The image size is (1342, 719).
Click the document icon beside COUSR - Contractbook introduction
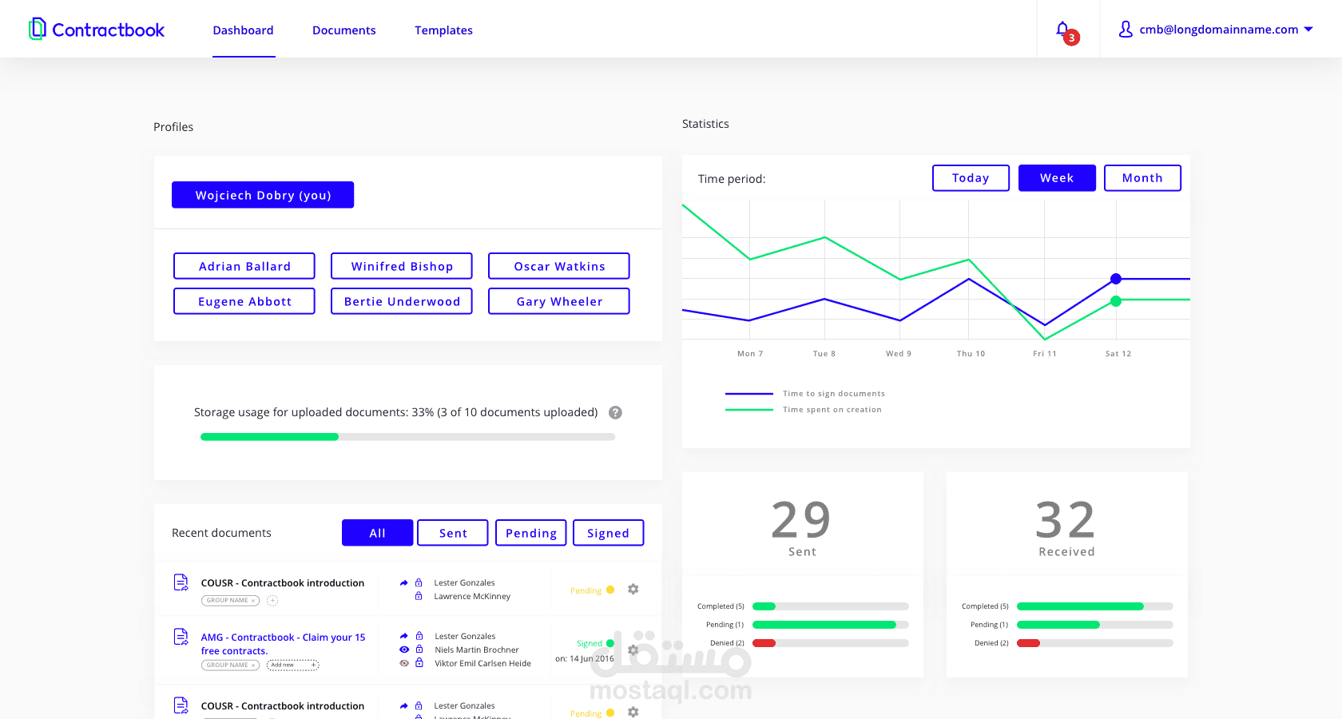tap(181, 583)
